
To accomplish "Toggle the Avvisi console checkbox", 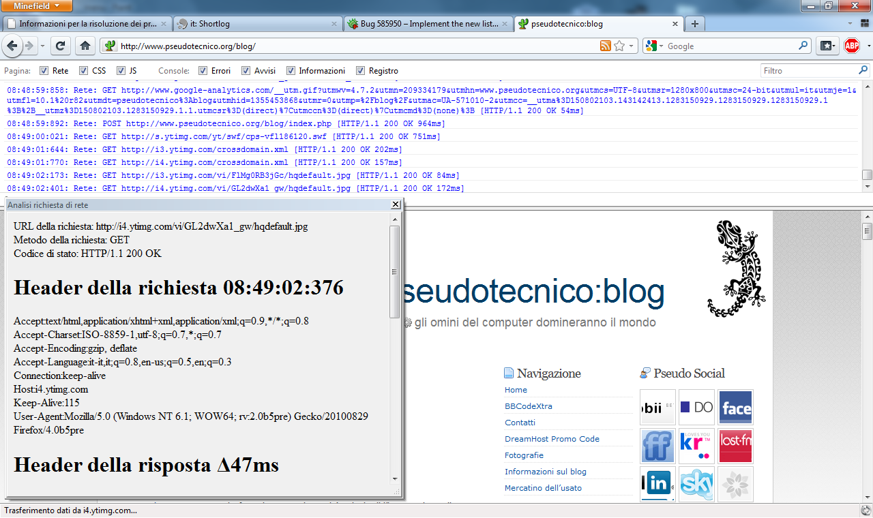I will (x=246, y=71).
